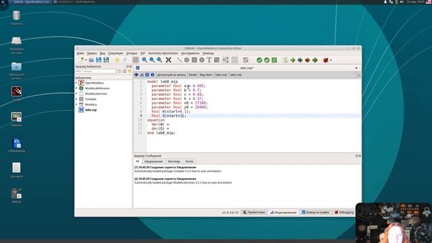Click the 'end lab8_mip;' code line

pyautogui.click(x=161, y=133)
